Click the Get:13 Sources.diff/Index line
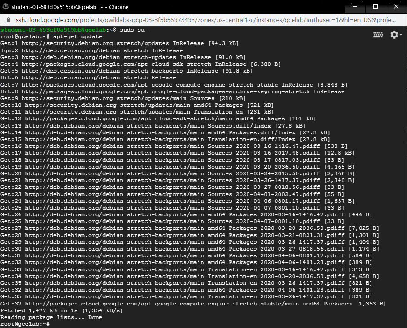 pyautogui.click(x=153, y=126)
